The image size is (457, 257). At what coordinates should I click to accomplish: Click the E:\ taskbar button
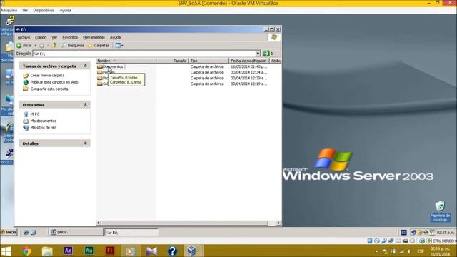pyautogui.click(x=131, y=232)
